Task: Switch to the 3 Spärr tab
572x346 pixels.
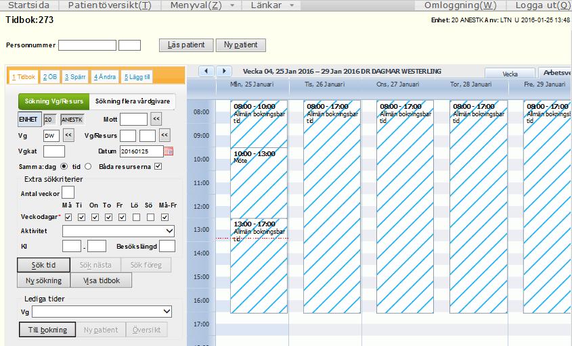Action: click(75, 77)
